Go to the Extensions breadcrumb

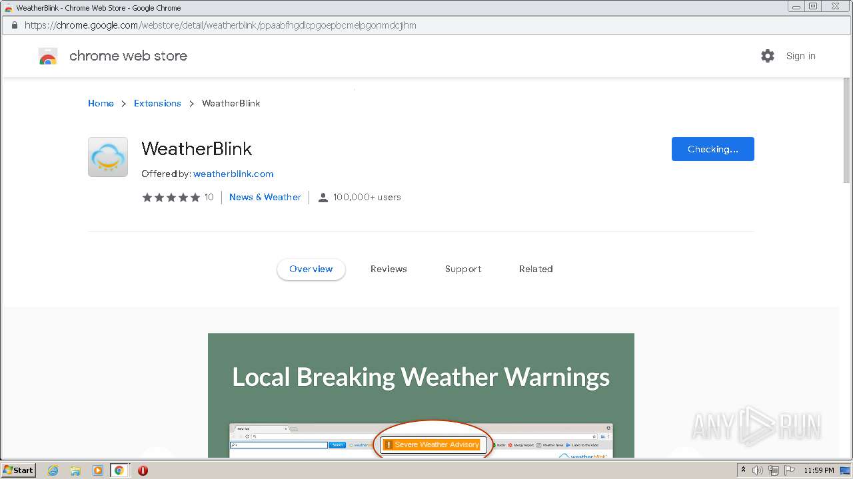[157, 103]
